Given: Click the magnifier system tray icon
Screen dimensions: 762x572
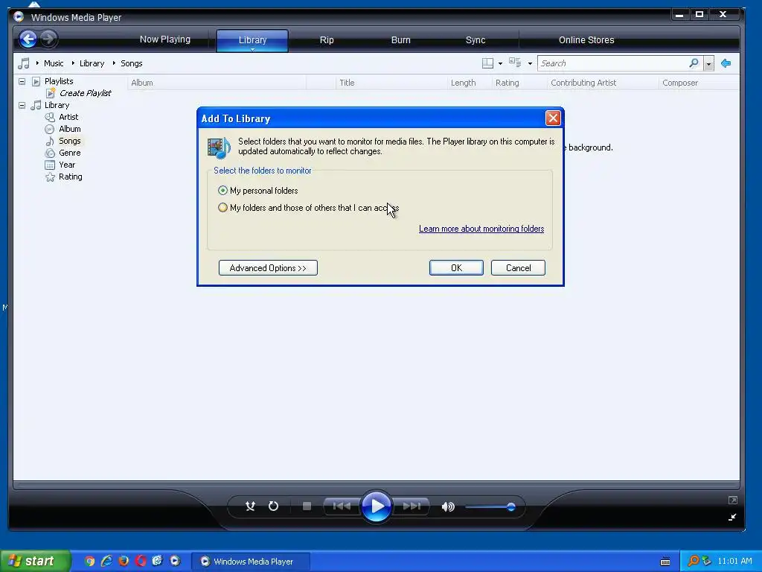Looking at the screenshot, I should pos(693,561).
